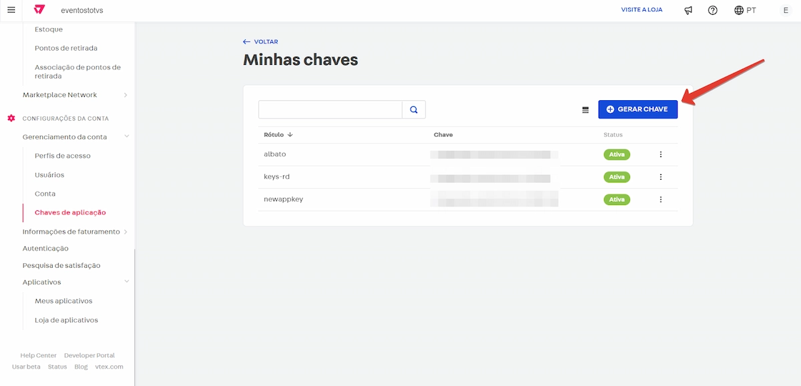Change table density with rows icon
The height and width of the screenshot is (386, 801).
point(585,110)
